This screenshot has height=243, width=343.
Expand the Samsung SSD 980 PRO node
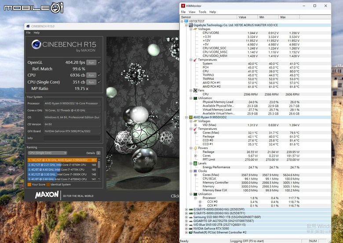tap(186, 217)
